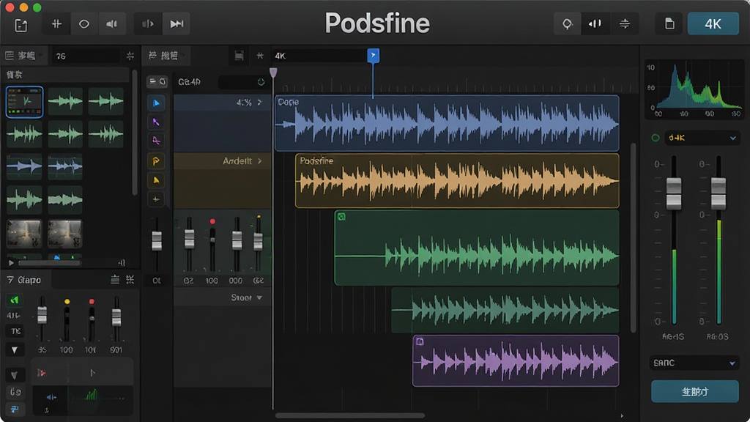Click the 26 input field in library panel
The width and height of the screenshot is (750, 422).
coord(86,56)
